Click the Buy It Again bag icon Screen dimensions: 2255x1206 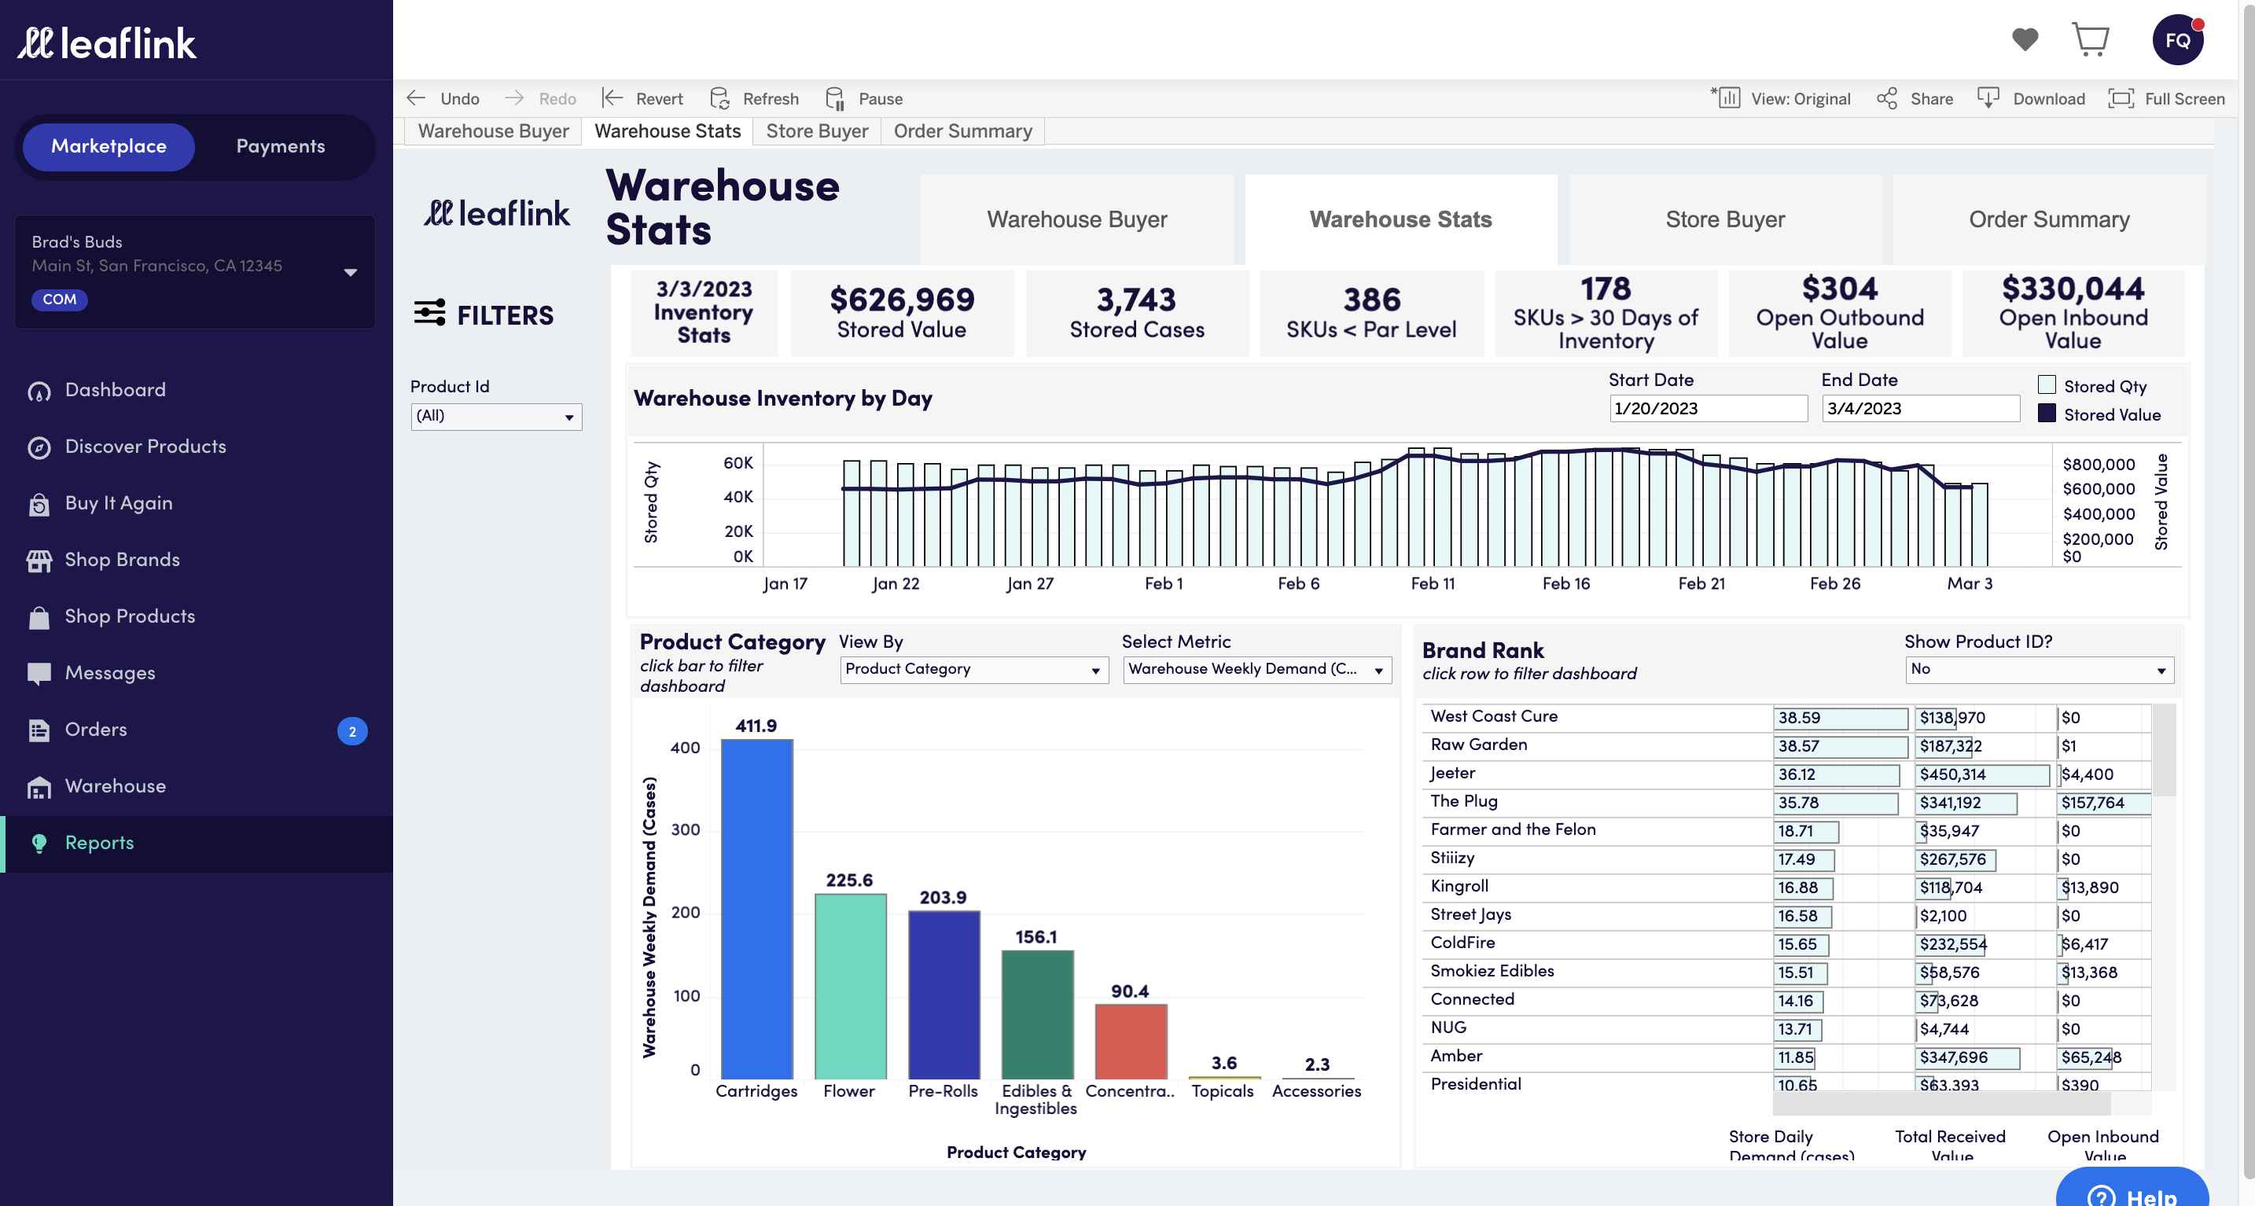pyautogui.click(x=39, y=504)
